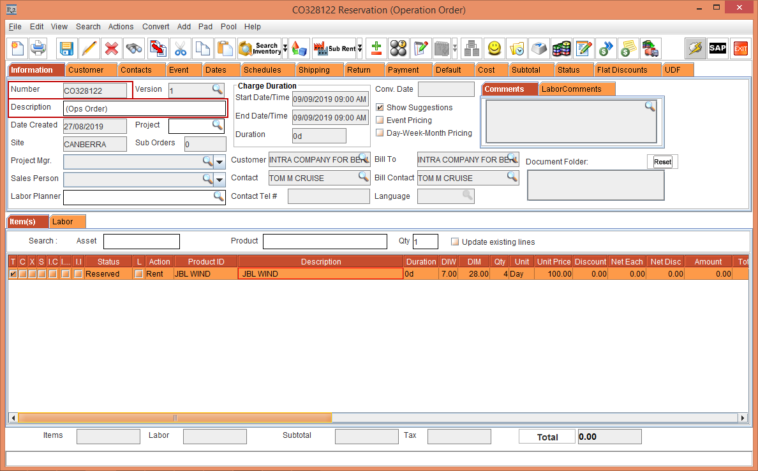Expand the Project Mgr. dropdown arrow
This screenshot has width=758, height=471.
[219, 162]
